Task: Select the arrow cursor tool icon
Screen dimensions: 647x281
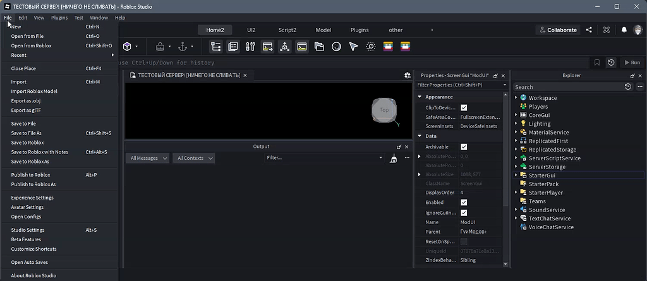Action: (354, 47)
